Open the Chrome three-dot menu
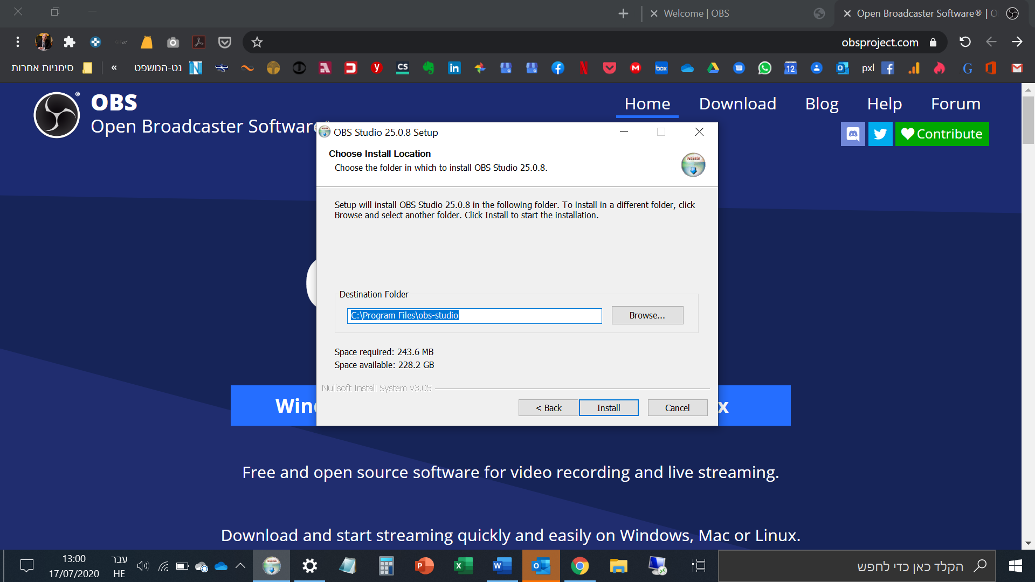The height and width of the screenshot is (582, 1035). coord(18,42)
